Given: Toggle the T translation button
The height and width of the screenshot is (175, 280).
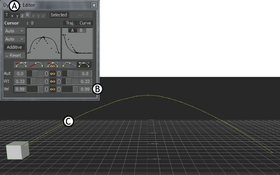Looking at the screenshot, I should (x=7, y=15).
